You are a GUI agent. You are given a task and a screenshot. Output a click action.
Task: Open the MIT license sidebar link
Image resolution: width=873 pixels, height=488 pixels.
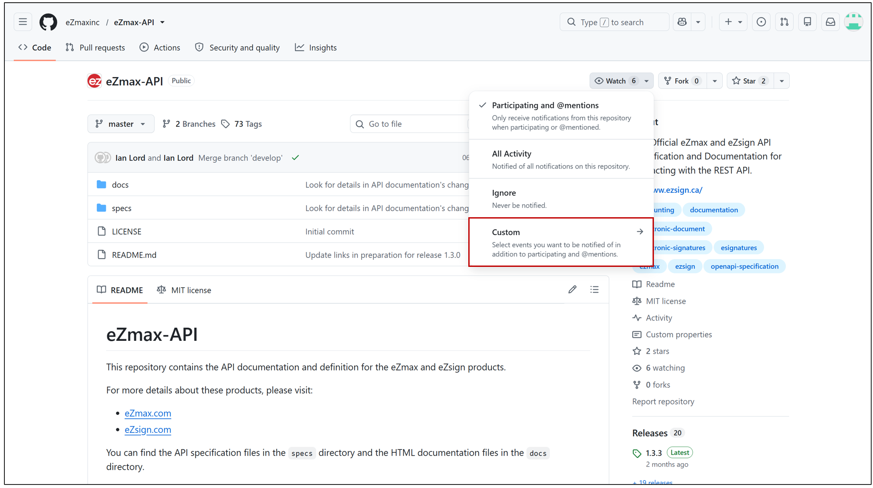pyautogui.click(x=659, y=301)
